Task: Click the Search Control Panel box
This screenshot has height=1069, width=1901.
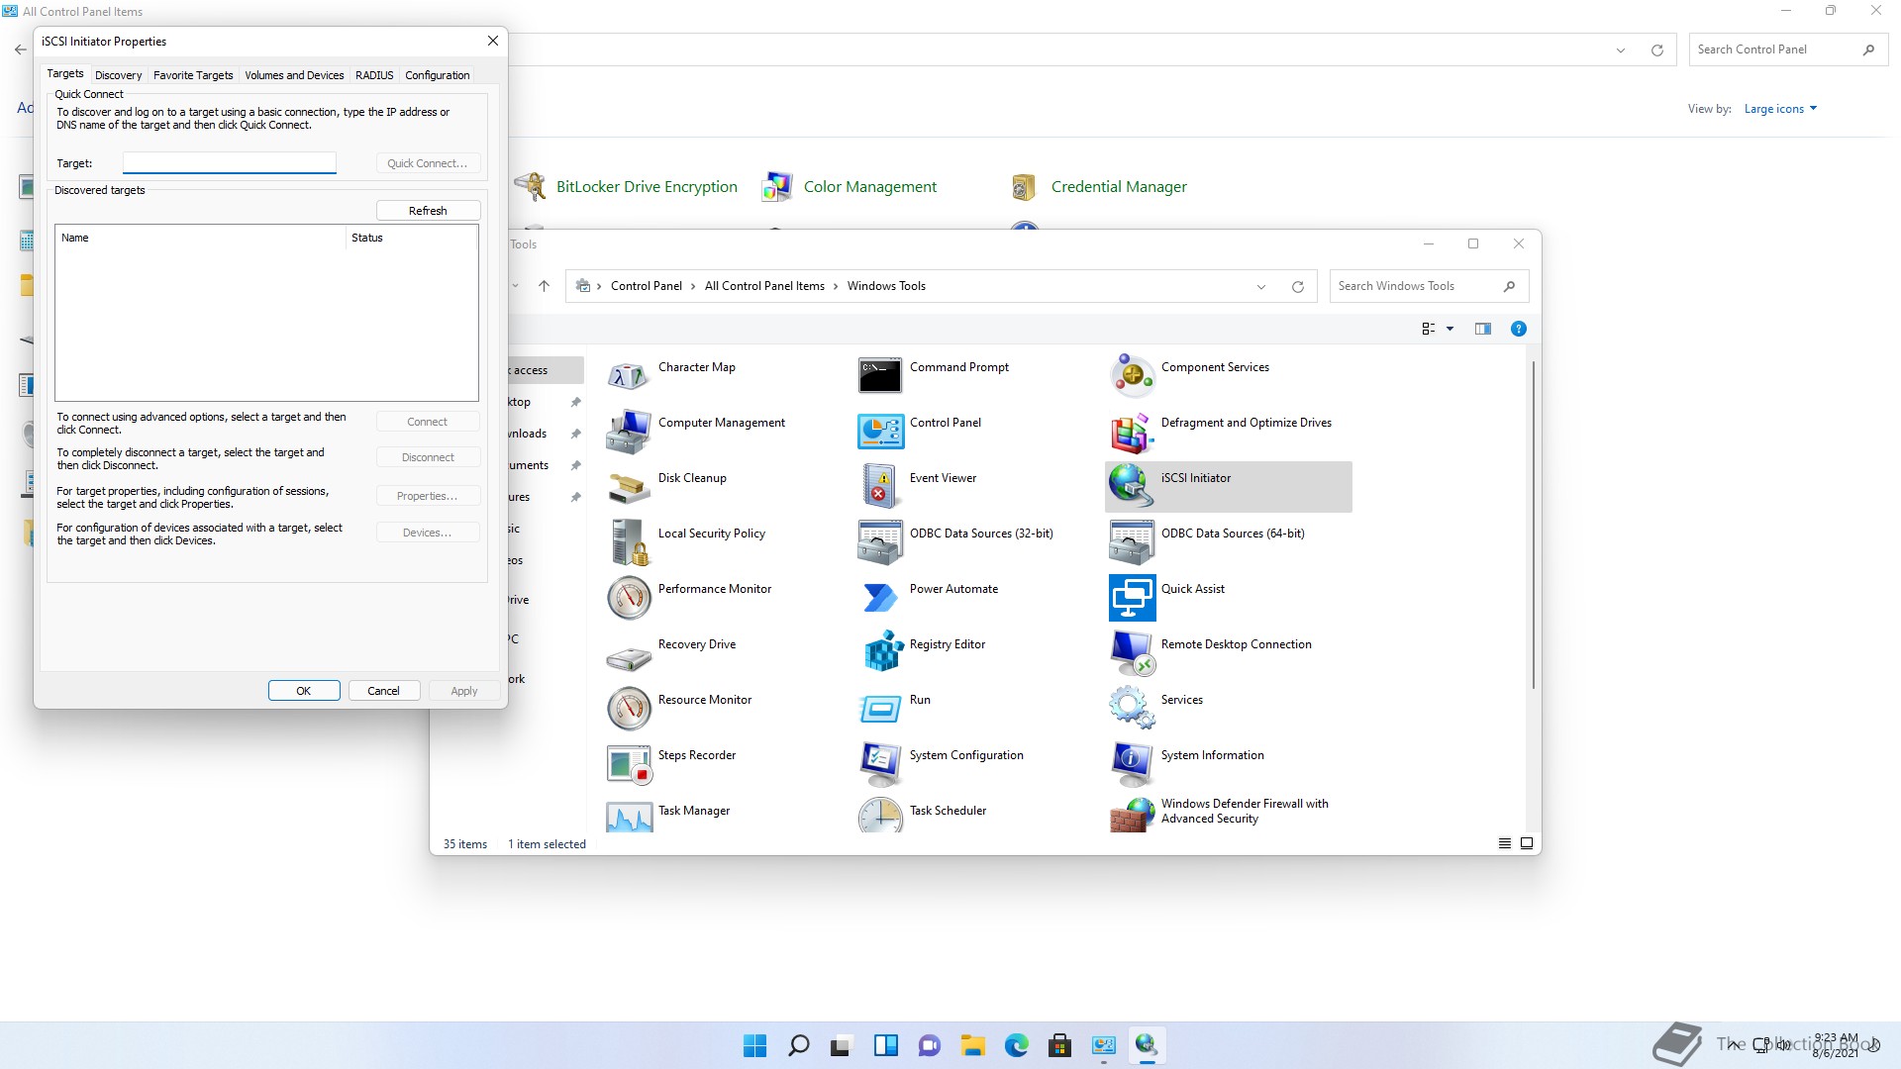Action: tap(1787, 49)
